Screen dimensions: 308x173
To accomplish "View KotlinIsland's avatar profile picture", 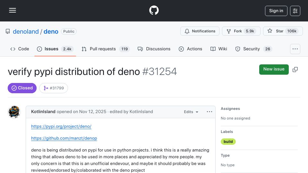I will pyautogui.click(x=14, y=112).
